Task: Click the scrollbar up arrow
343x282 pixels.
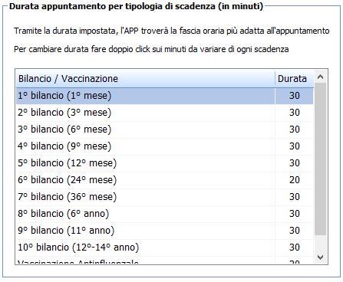Action: pyautogui.click(x=320, y=77)
